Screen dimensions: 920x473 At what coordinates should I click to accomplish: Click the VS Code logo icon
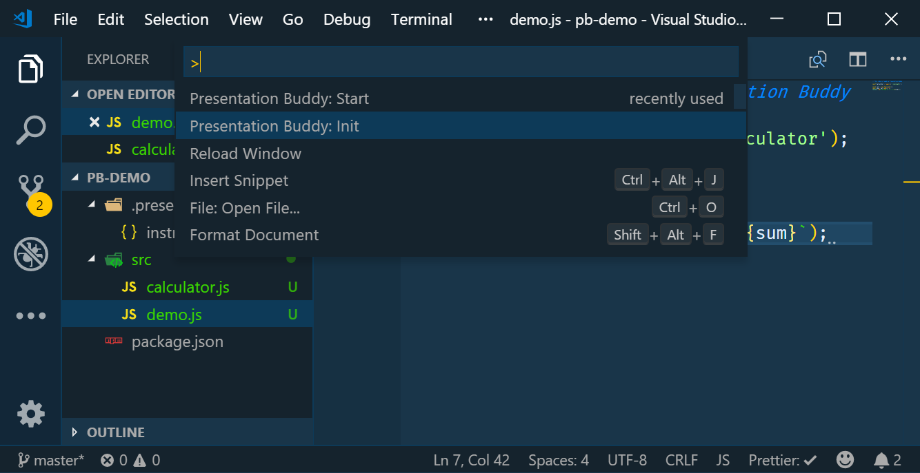click(x=22, y=19)
